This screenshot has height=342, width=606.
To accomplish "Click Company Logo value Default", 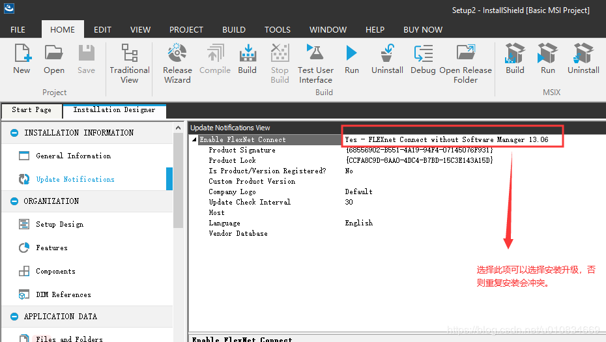I will [x=358, y=192].
